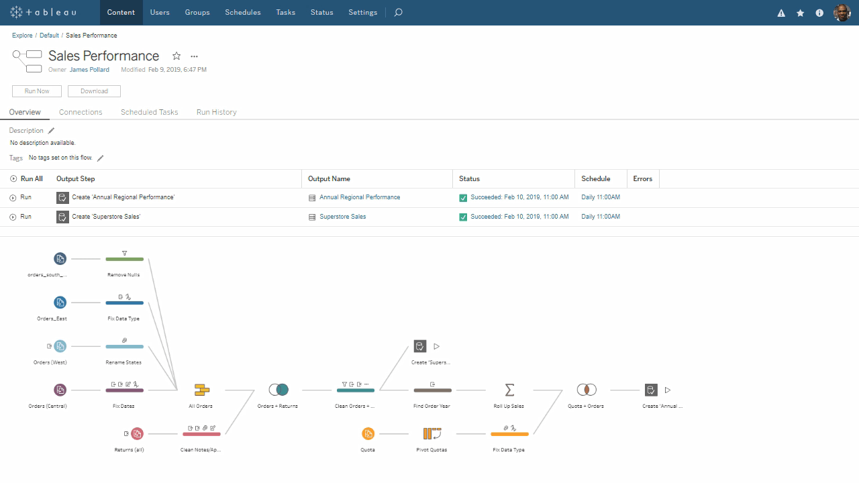Open the alerts warning triangle icon
This screenshot has height=483, width=859.
[x=781, y=13]
